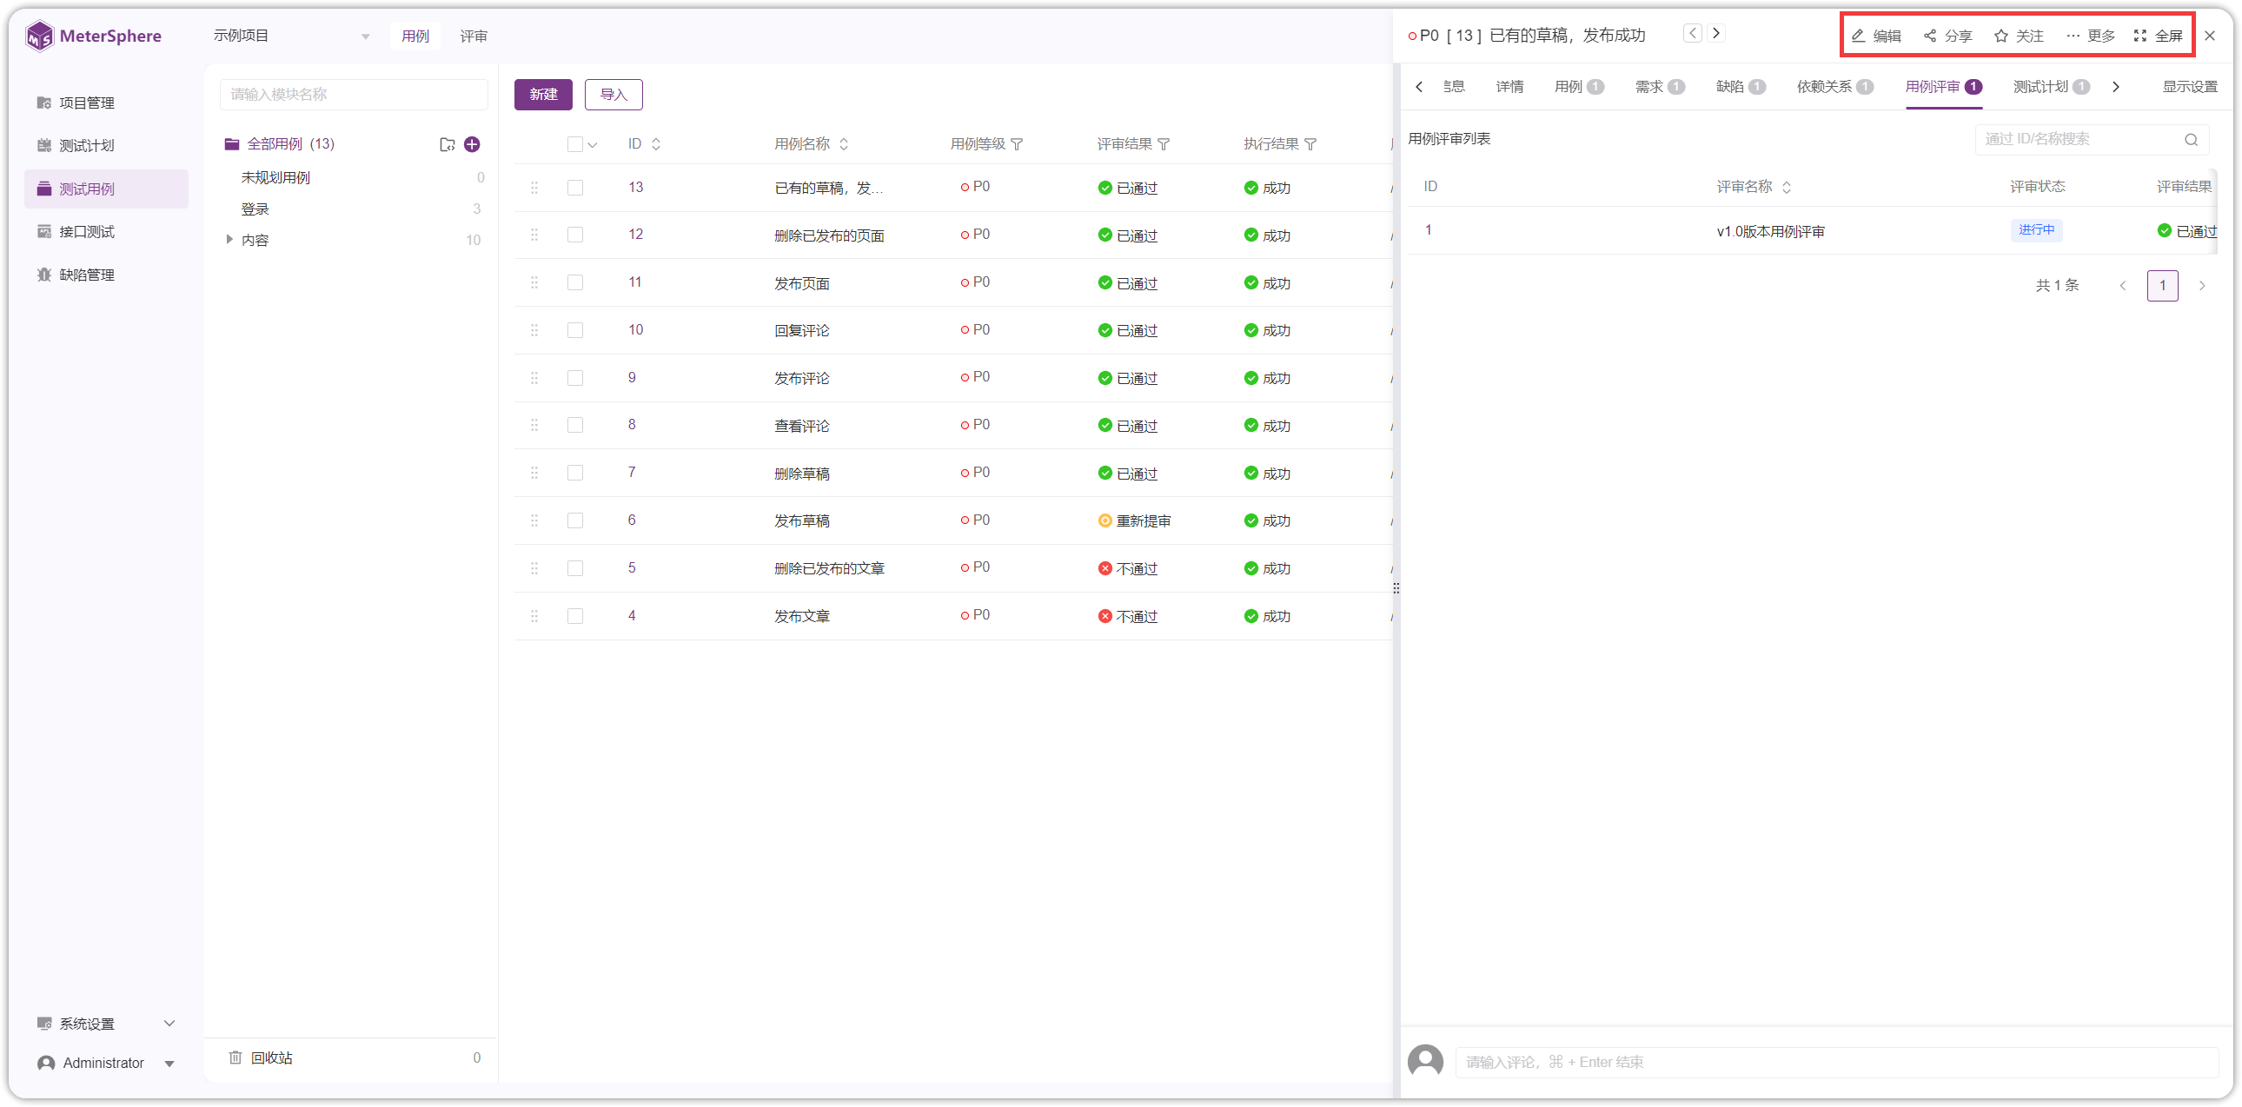
Task: Click the 关注 star button
Action: (x=2020, y=36)
